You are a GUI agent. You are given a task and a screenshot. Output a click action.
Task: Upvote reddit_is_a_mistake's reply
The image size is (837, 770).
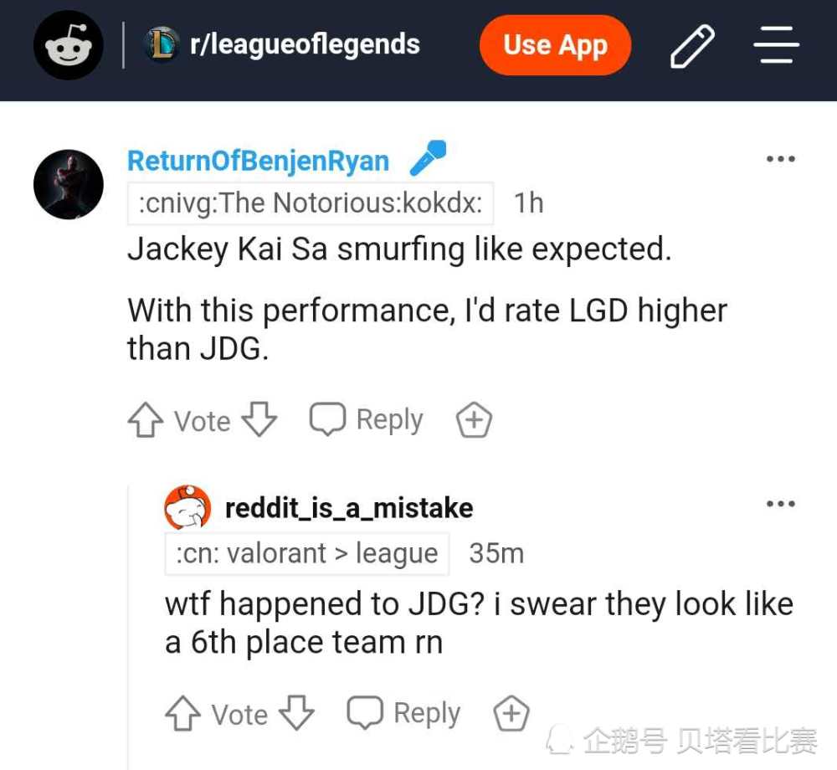(x=182, y=713)
